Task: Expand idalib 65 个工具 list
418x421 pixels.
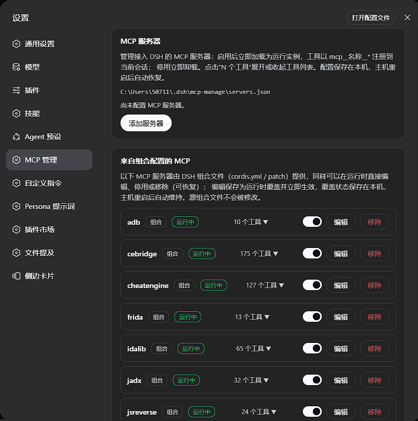Action: (253, 349)
